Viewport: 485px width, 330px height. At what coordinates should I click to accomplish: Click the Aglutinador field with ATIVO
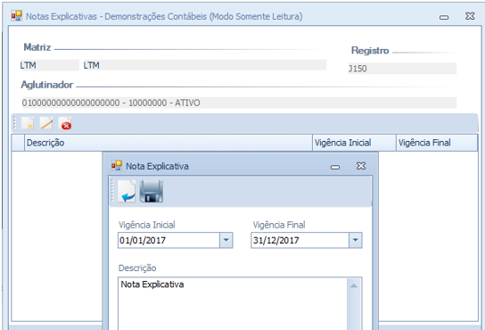tap(239, 103)
